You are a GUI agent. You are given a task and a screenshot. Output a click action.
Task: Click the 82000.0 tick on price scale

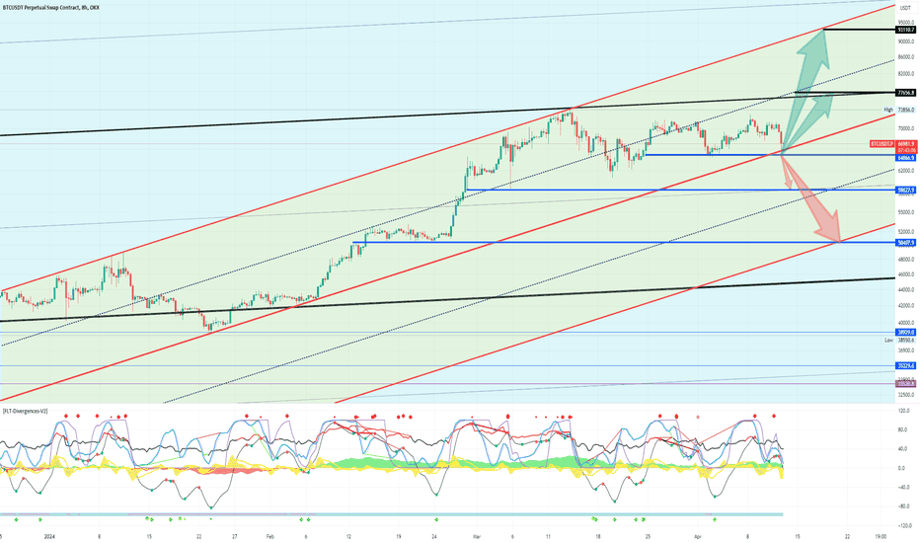pos(906,73)
